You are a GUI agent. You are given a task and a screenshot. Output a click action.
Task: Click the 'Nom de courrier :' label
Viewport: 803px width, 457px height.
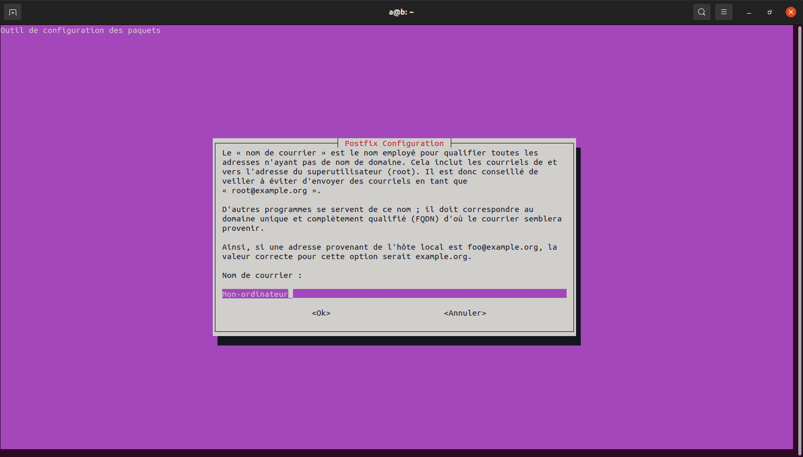262,275
